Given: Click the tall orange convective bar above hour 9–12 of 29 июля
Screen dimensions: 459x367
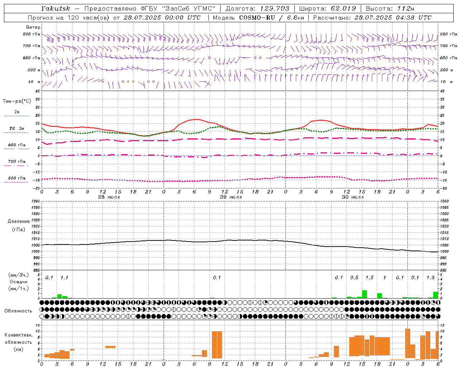Looking at the screenshot, I should [217, 345].
